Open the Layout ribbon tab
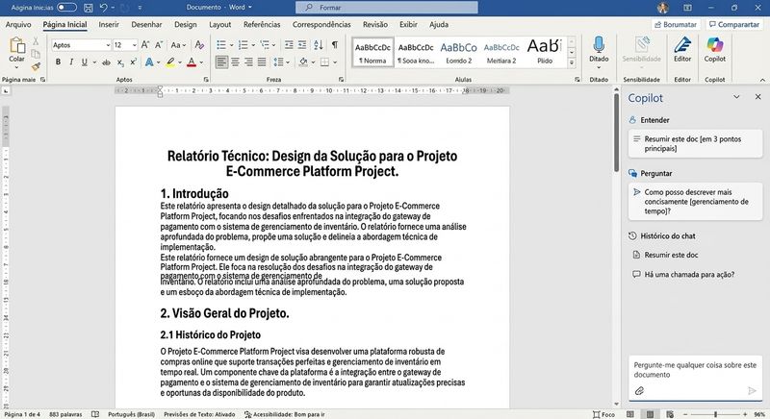Viewport: 770px width, 419px height. point(219,24)
